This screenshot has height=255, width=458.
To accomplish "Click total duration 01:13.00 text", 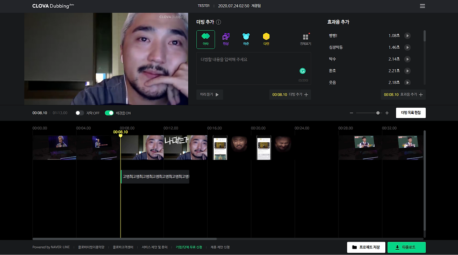I will click(60, 113).
